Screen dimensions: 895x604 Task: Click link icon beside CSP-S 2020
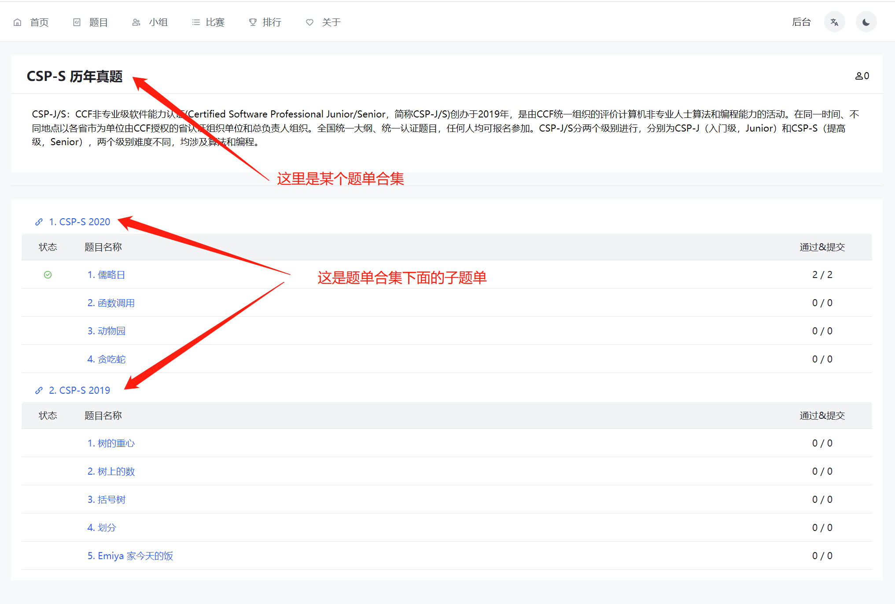click(x=39, y=222)
